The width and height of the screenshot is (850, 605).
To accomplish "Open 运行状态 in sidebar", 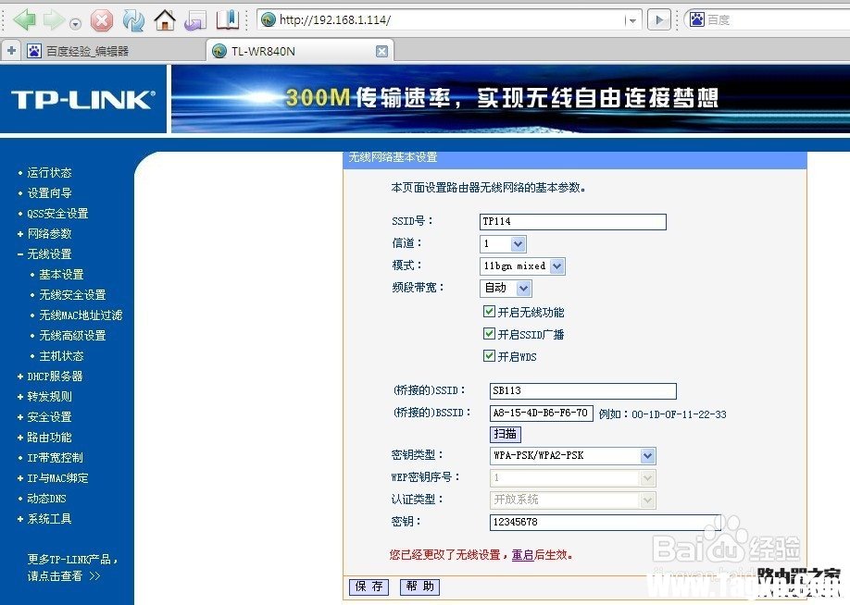I will point(49,173).
